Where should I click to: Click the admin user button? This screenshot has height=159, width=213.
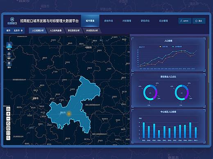point(185,21)
